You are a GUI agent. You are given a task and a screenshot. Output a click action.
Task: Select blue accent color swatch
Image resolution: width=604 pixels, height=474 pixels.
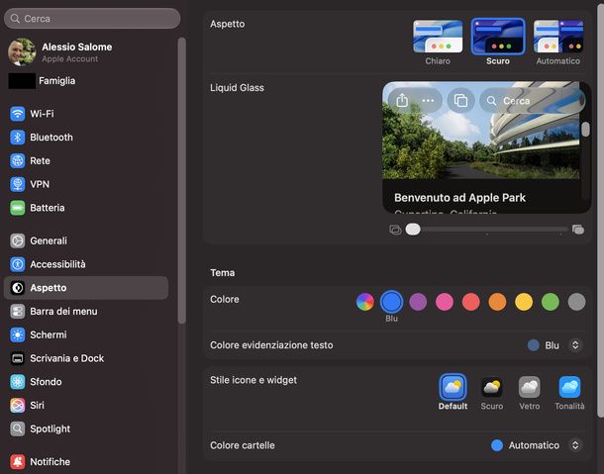pos(391,302)
